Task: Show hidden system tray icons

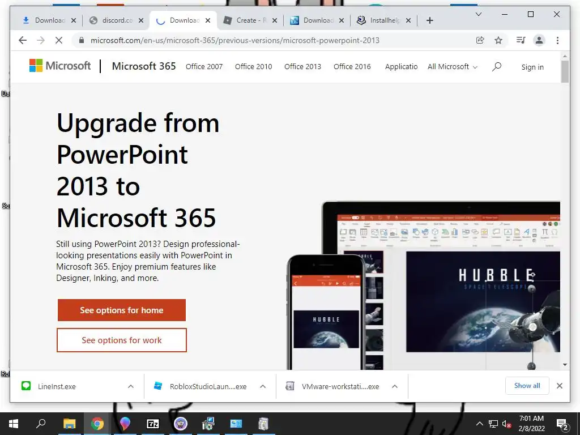Action: (479, 424)
